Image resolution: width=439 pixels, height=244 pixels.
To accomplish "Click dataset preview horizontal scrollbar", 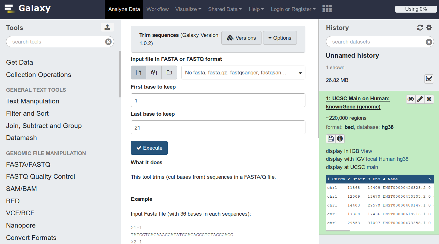I will tap(338, 231).
